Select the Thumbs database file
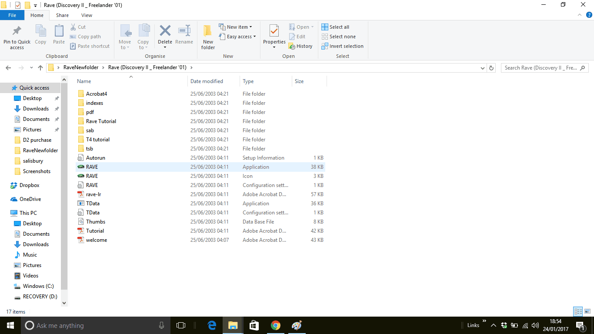This screenshot has width=594, height=334. [96, 222]
